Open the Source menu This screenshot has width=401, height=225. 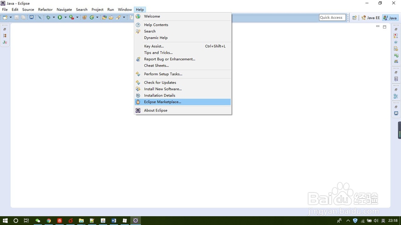point(28,10)
